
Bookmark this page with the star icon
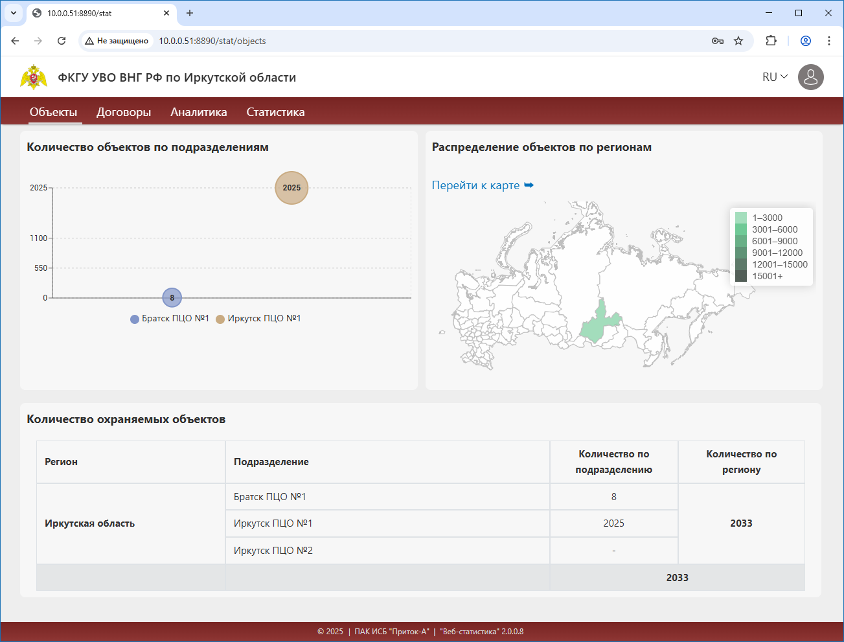click(x=738, y=41)
